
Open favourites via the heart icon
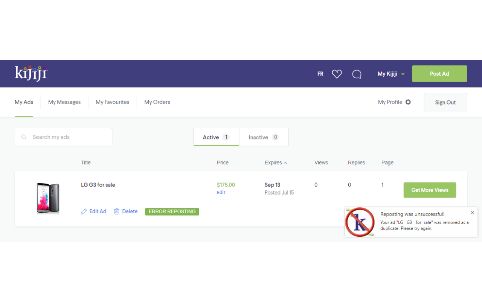[337, 74]
